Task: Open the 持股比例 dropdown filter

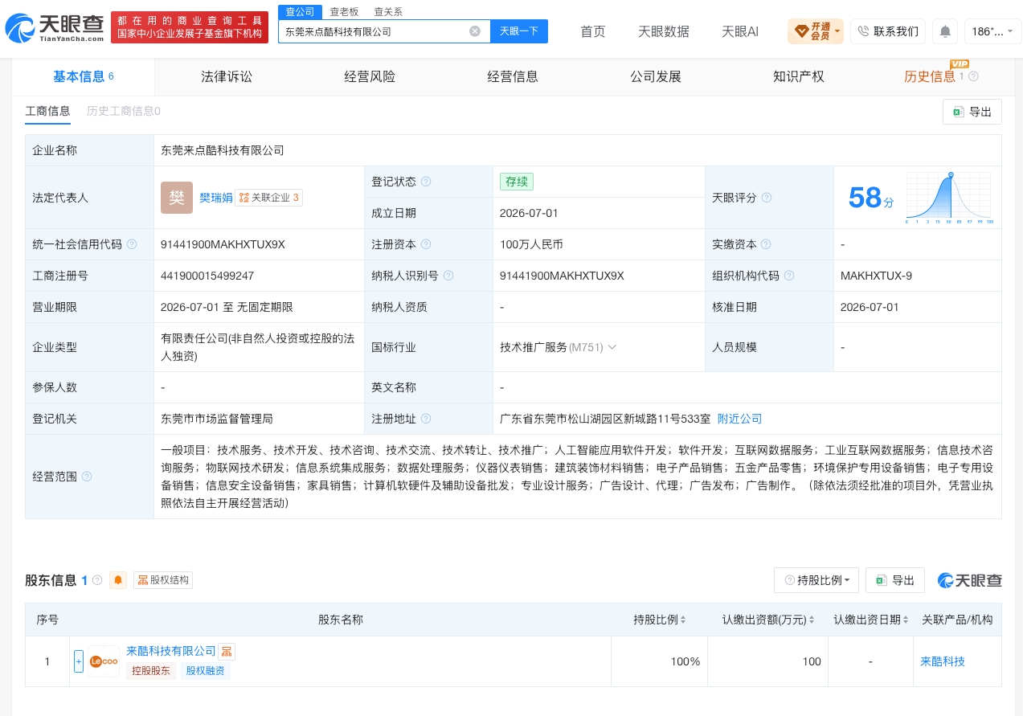Action: (816, 580)
